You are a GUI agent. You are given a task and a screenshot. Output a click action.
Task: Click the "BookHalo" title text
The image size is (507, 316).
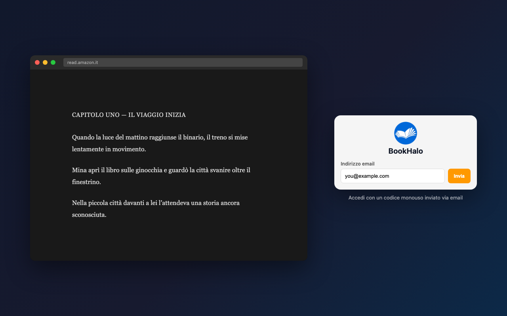(x=406, y=151)
